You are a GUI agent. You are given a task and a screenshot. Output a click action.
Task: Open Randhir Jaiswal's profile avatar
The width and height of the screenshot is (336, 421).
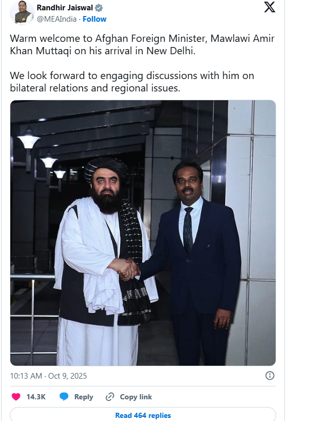coord(22,12)
